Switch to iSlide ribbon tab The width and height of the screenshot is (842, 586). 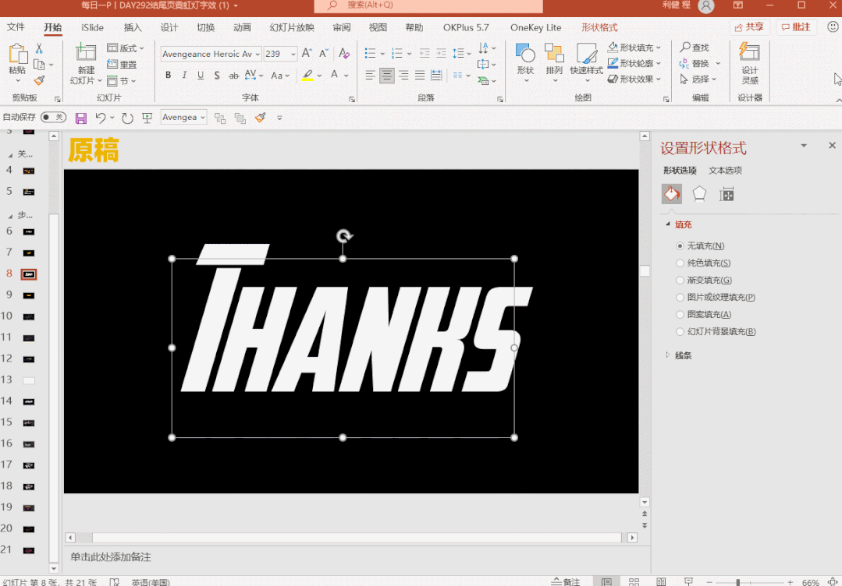pyautogui.click(x=92, y=27)
